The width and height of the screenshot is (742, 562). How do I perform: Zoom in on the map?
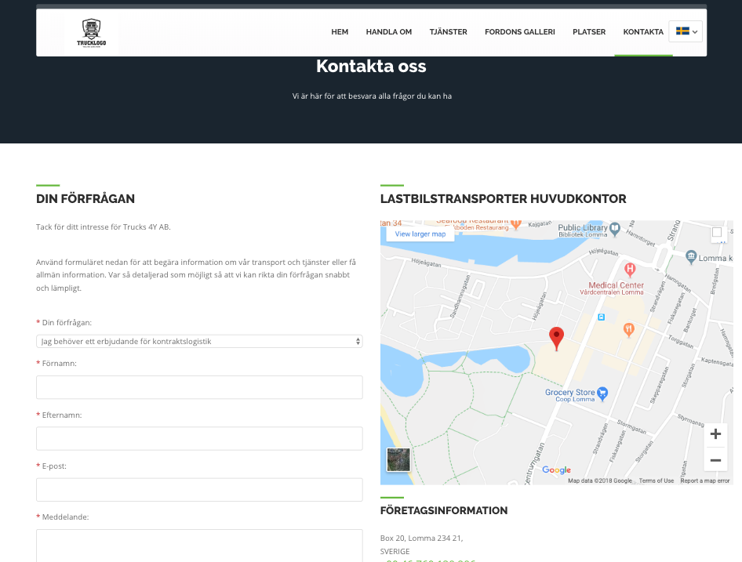[x=715, y=434]
